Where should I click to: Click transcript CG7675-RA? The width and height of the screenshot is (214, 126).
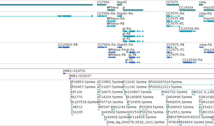(x=175, y=14)
